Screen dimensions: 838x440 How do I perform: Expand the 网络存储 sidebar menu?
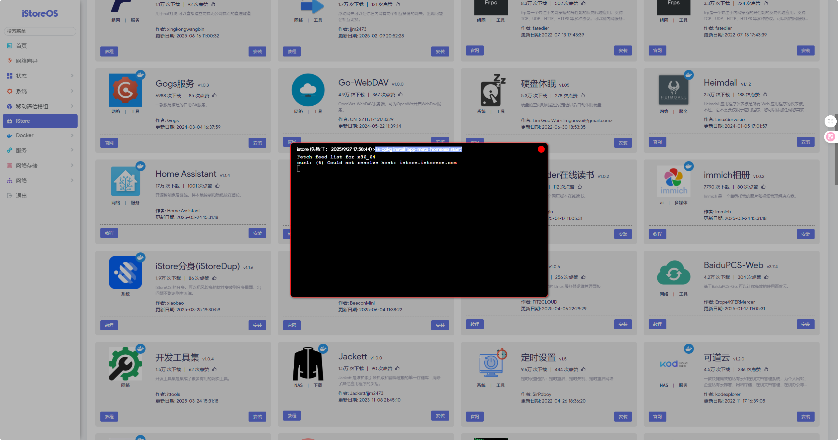[40, 166]
